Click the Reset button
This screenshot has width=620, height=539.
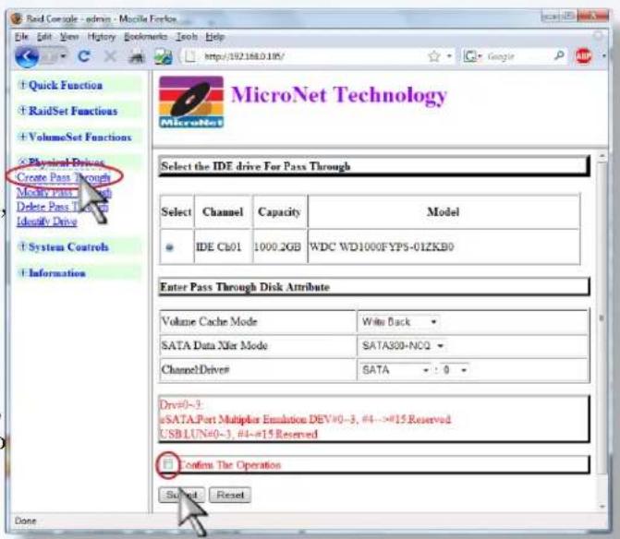point(230,495)
